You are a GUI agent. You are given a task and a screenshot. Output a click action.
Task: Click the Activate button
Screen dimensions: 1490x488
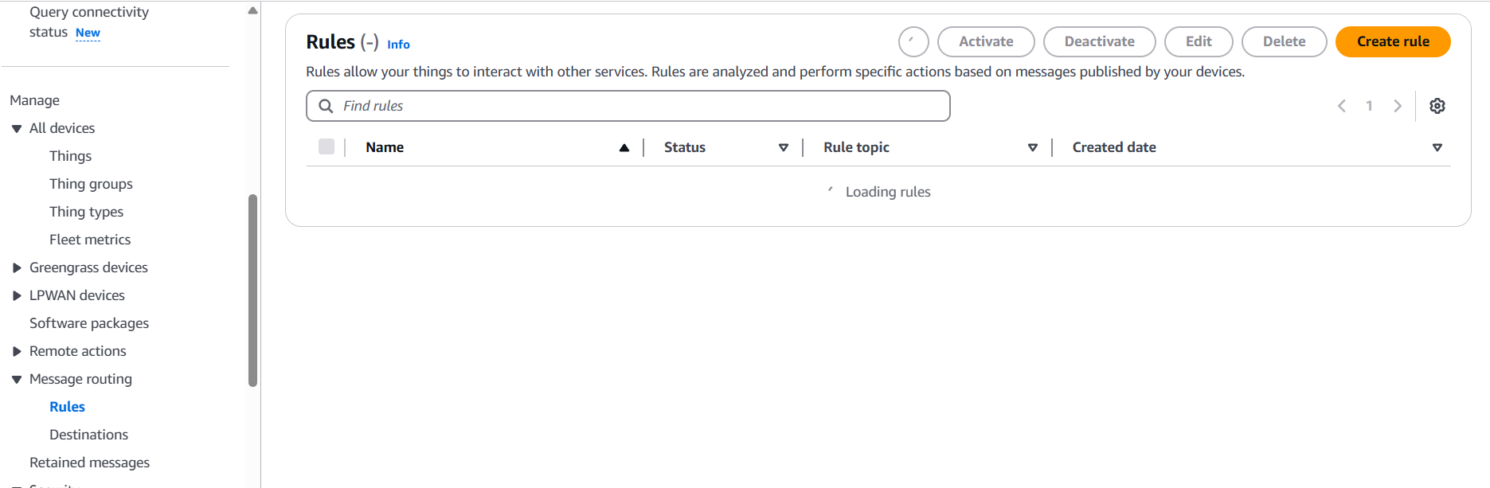[x=986, y=41]
